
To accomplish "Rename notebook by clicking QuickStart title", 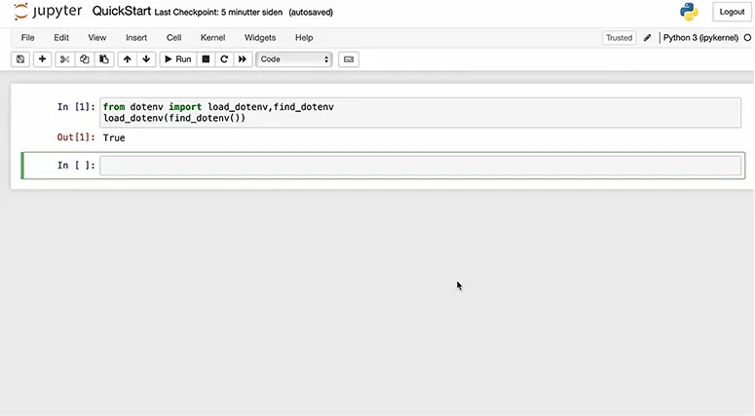I will point(122,12).
